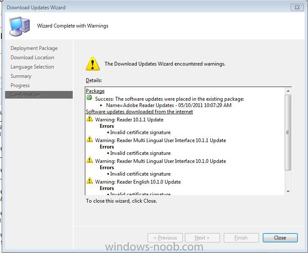This screenshot has height=253, width=308.
Task: Click the 'Name=Adobe Reader Updates' line
Action: (x=168, y=105)
